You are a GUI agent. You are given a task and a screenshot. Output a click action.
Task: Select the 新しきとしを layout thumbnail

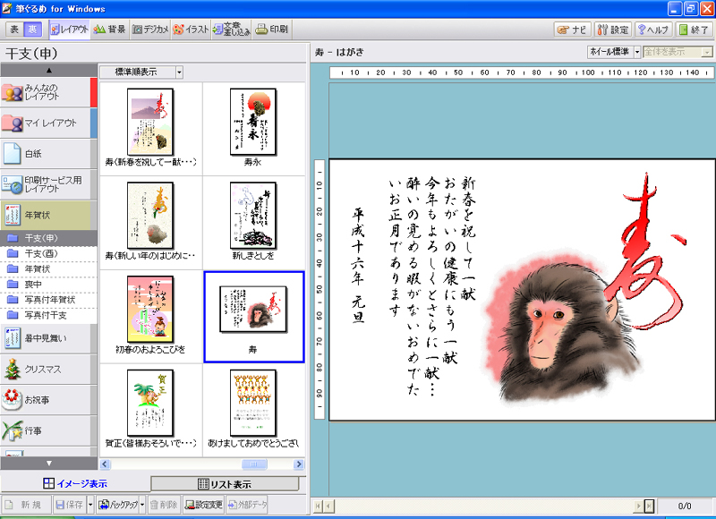click(x=253, y=219)
